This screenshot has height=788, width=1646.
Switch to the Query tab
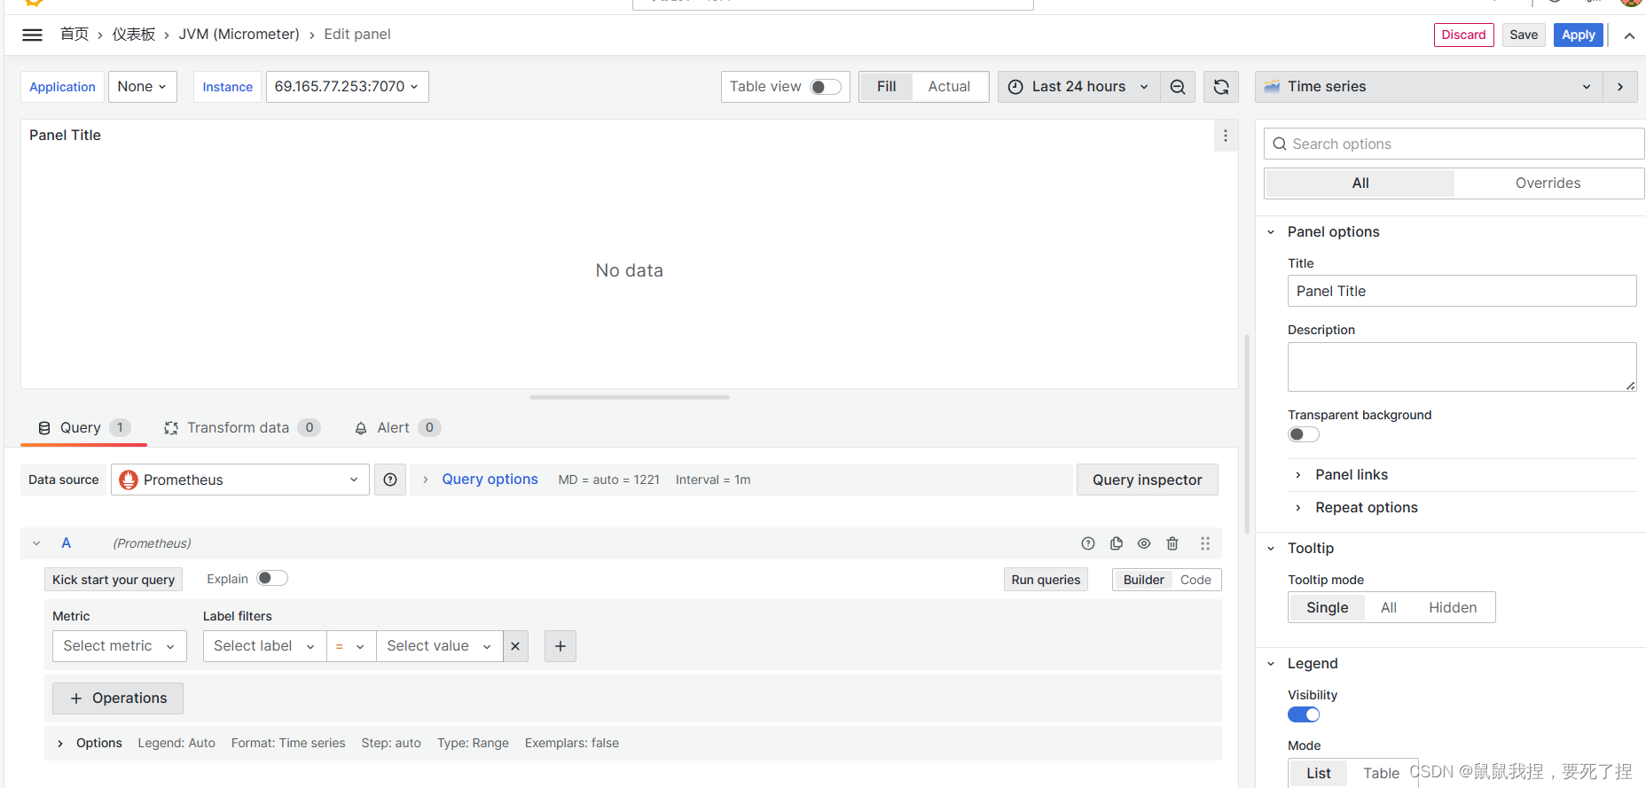click(83, 428)
